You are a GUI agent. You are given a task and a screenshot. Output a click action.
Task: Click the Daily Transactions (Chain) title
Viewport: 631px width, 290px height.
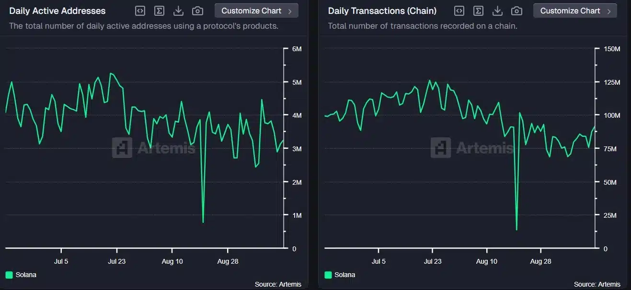click(x=382, y=11)
